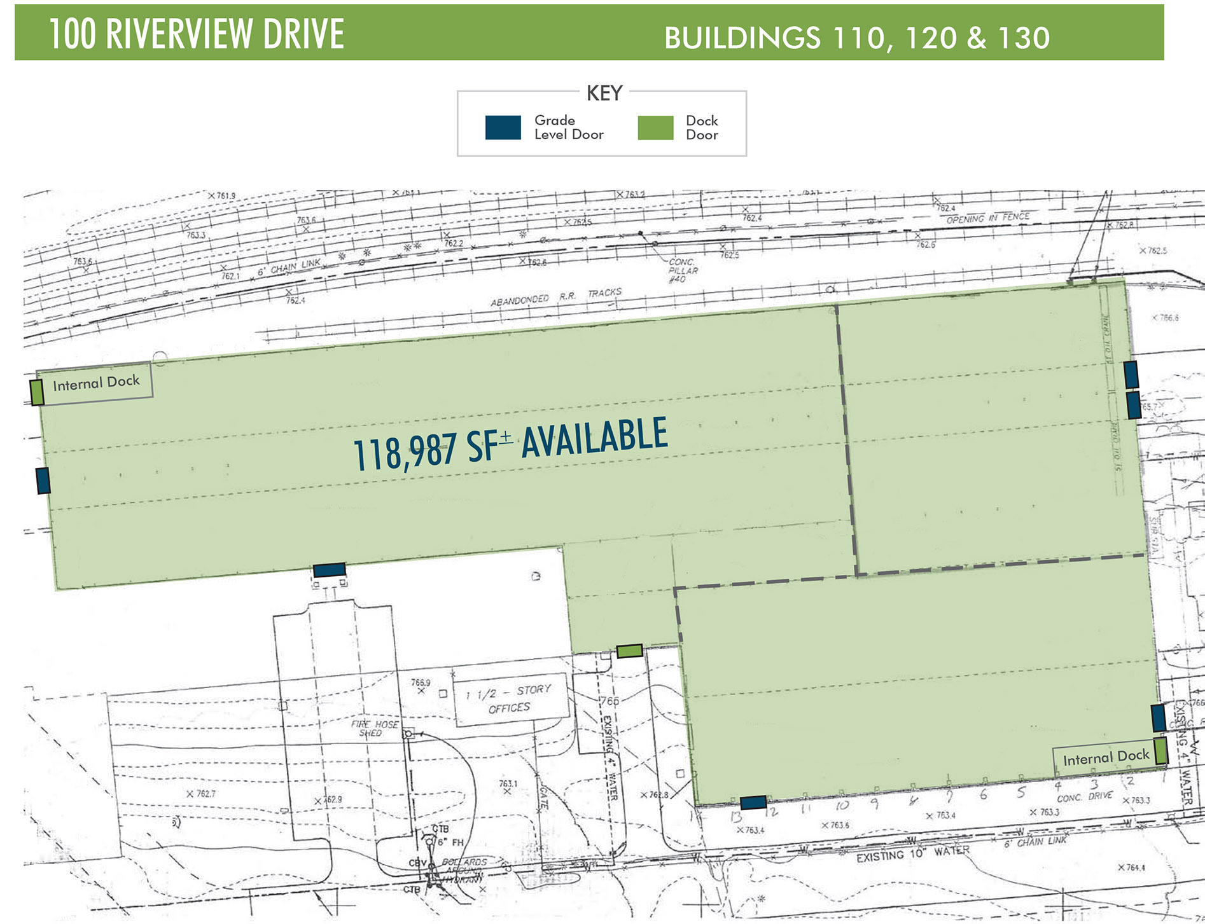Click the 'FIRE HOSE SHED' label
The height and width of the screenshot is (924, 1205).
pos(374,728)
